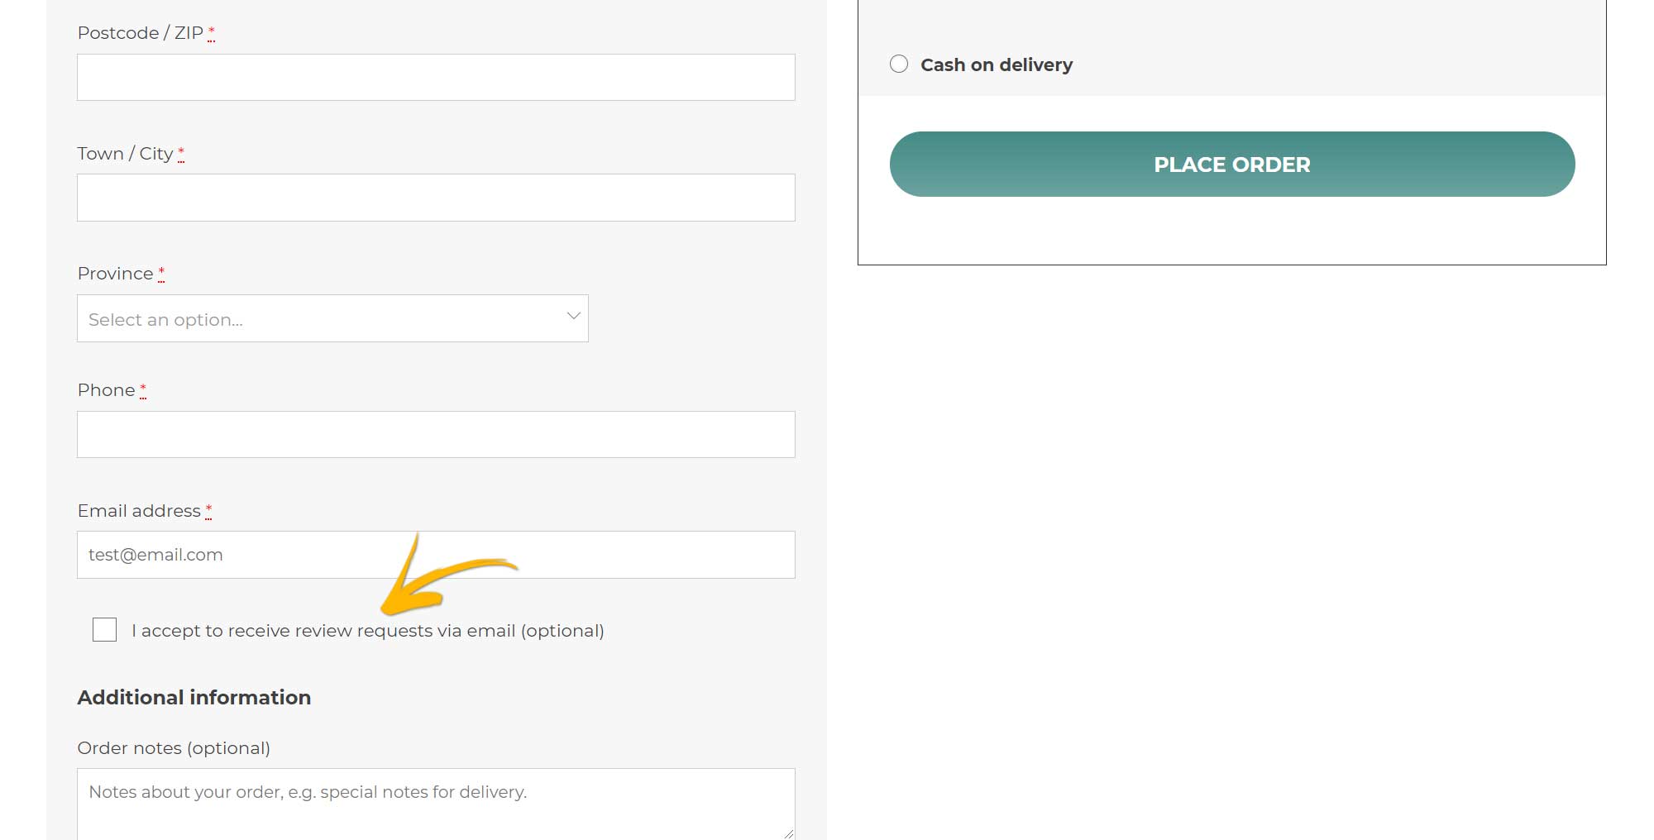Image resolution: width=1654 pixels, height=840 pixels.
Task: Click the required asterisk next to Email address
Action: click(x=208, y=510)
